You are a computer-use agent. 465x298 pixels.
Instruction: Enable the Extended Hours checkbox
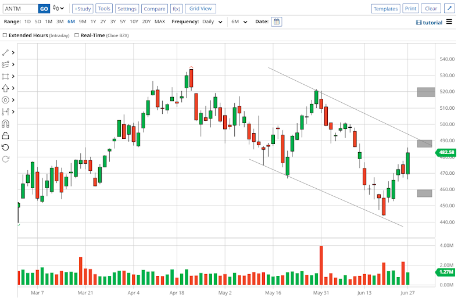point(5,35)
